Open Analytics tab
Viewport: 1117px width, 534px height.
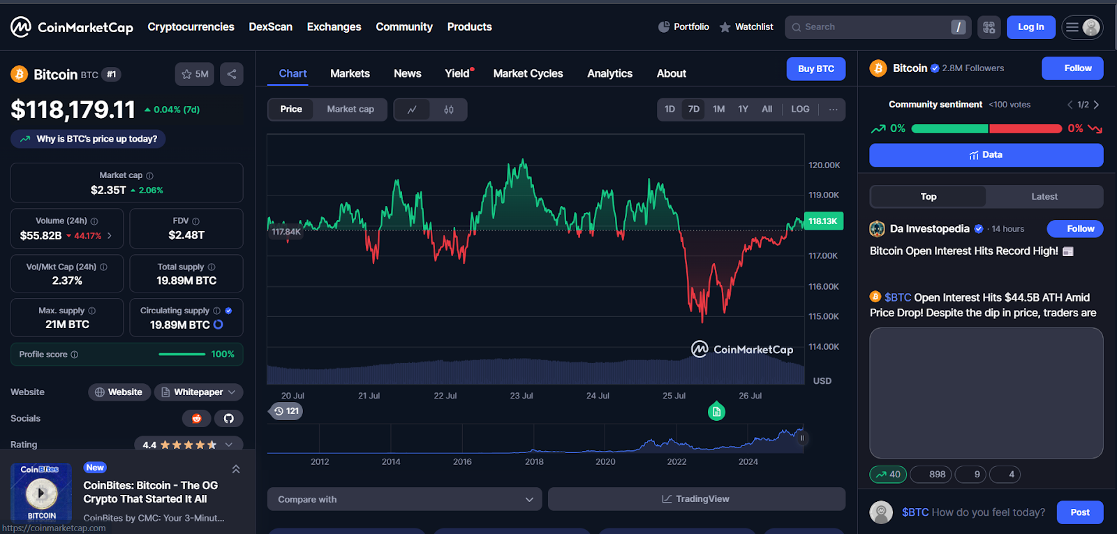pos(609,73)
